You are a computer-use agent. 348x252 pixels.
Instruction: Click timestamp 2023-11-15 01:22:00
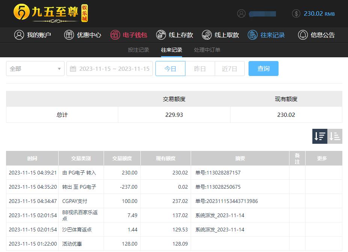click(33, 244)
